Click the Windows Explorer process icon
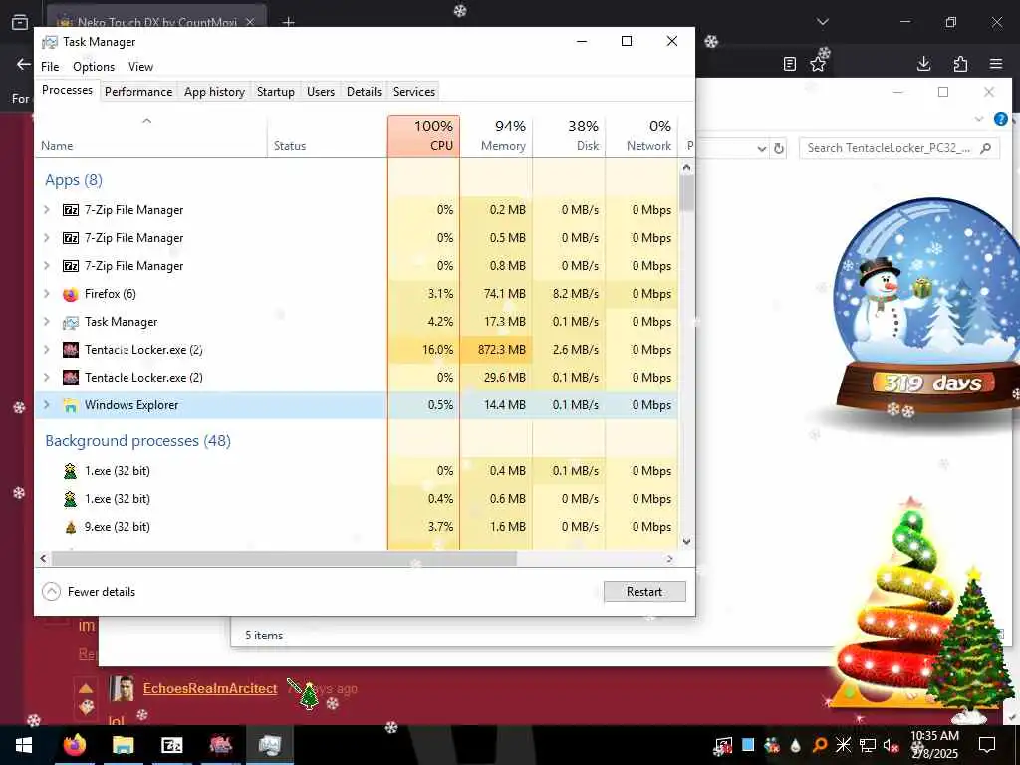The image size is (1020, 765). coord(71,405)
